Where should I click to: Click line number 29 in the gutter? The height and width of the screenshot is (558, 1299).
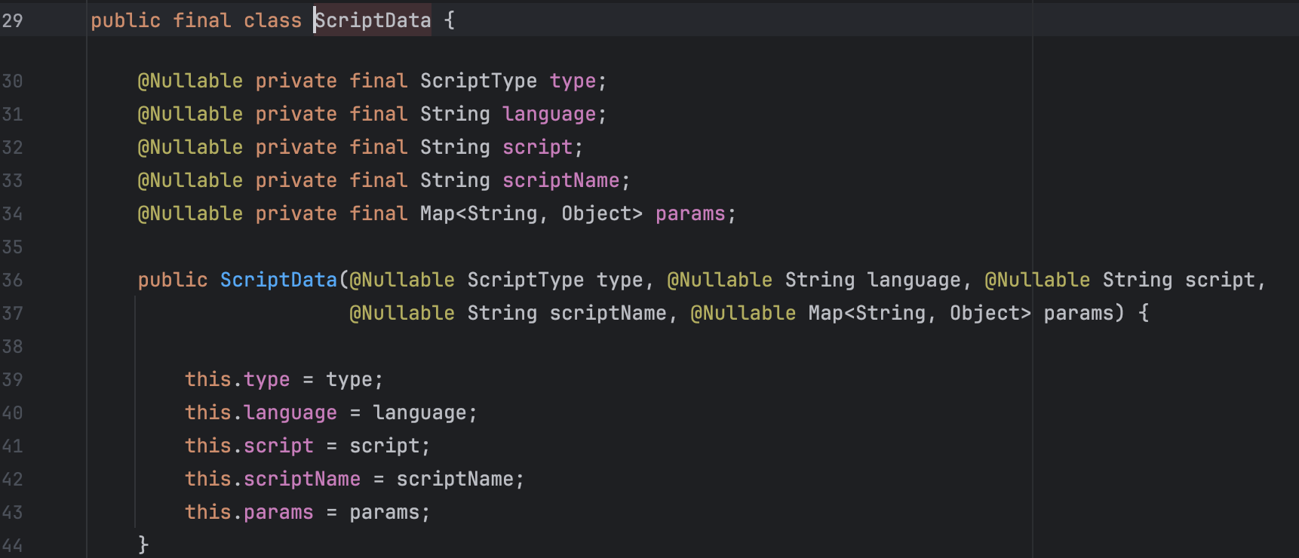click(x=13, y=20)
